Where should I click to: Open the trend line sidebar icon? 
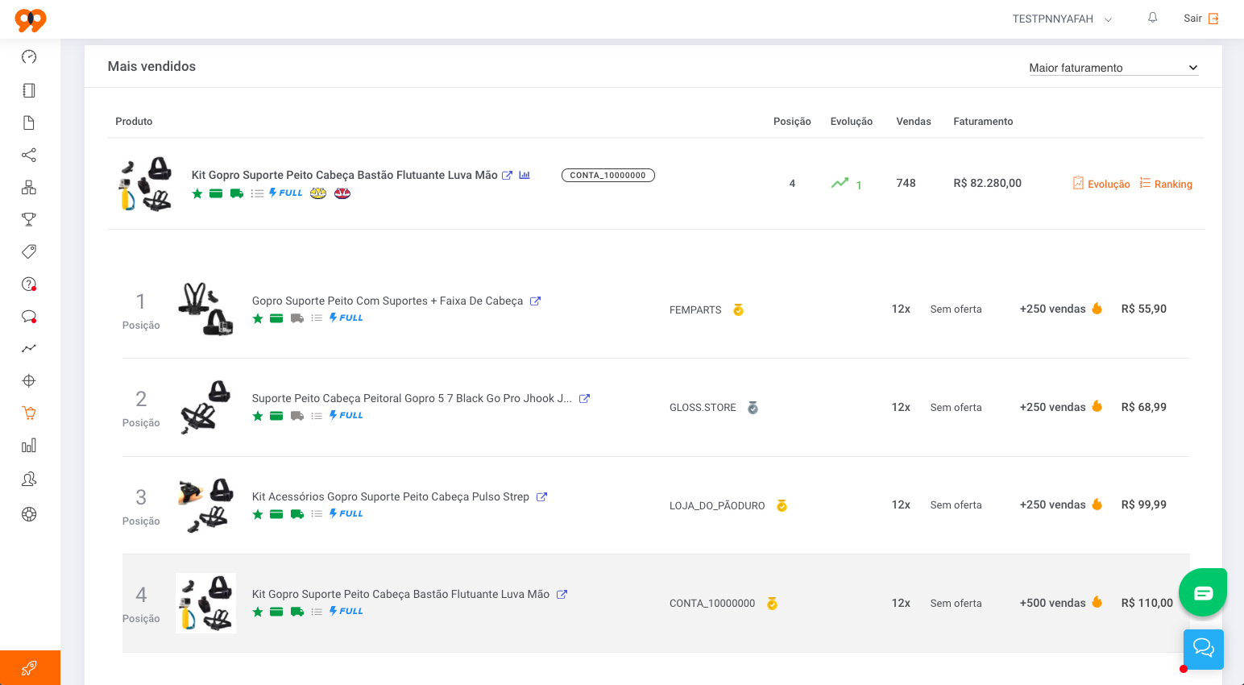pos(29,348)
